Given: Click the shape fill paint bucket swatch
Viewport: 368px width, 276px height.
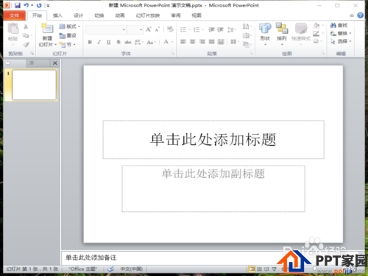Looking at the screenshot, I should coord(316,25).
